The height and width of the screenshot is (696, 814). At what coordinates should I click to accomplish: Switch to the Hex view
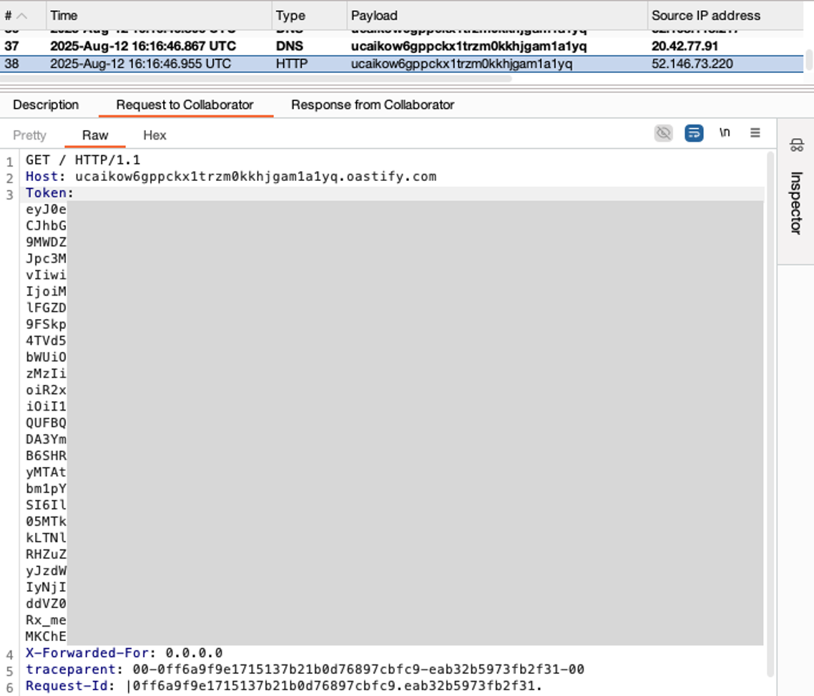pyautogui.click(x=154, y=135)
